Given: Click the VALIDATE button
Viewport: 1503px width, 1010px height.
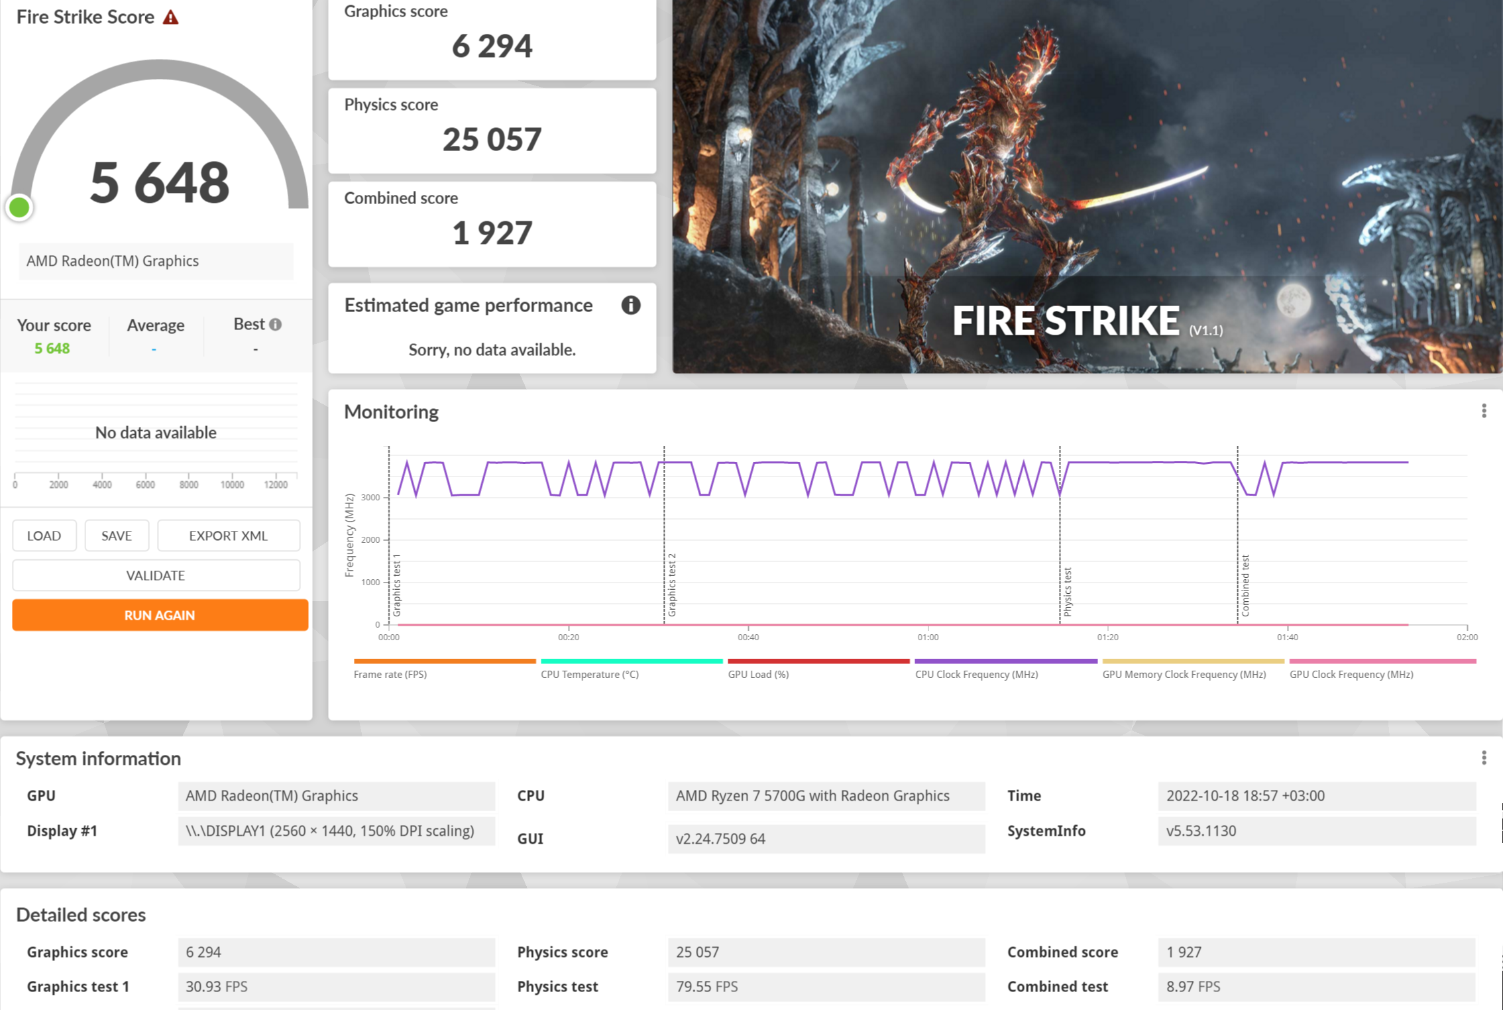Looking at the screenshot, I should [x=156, y=575].
